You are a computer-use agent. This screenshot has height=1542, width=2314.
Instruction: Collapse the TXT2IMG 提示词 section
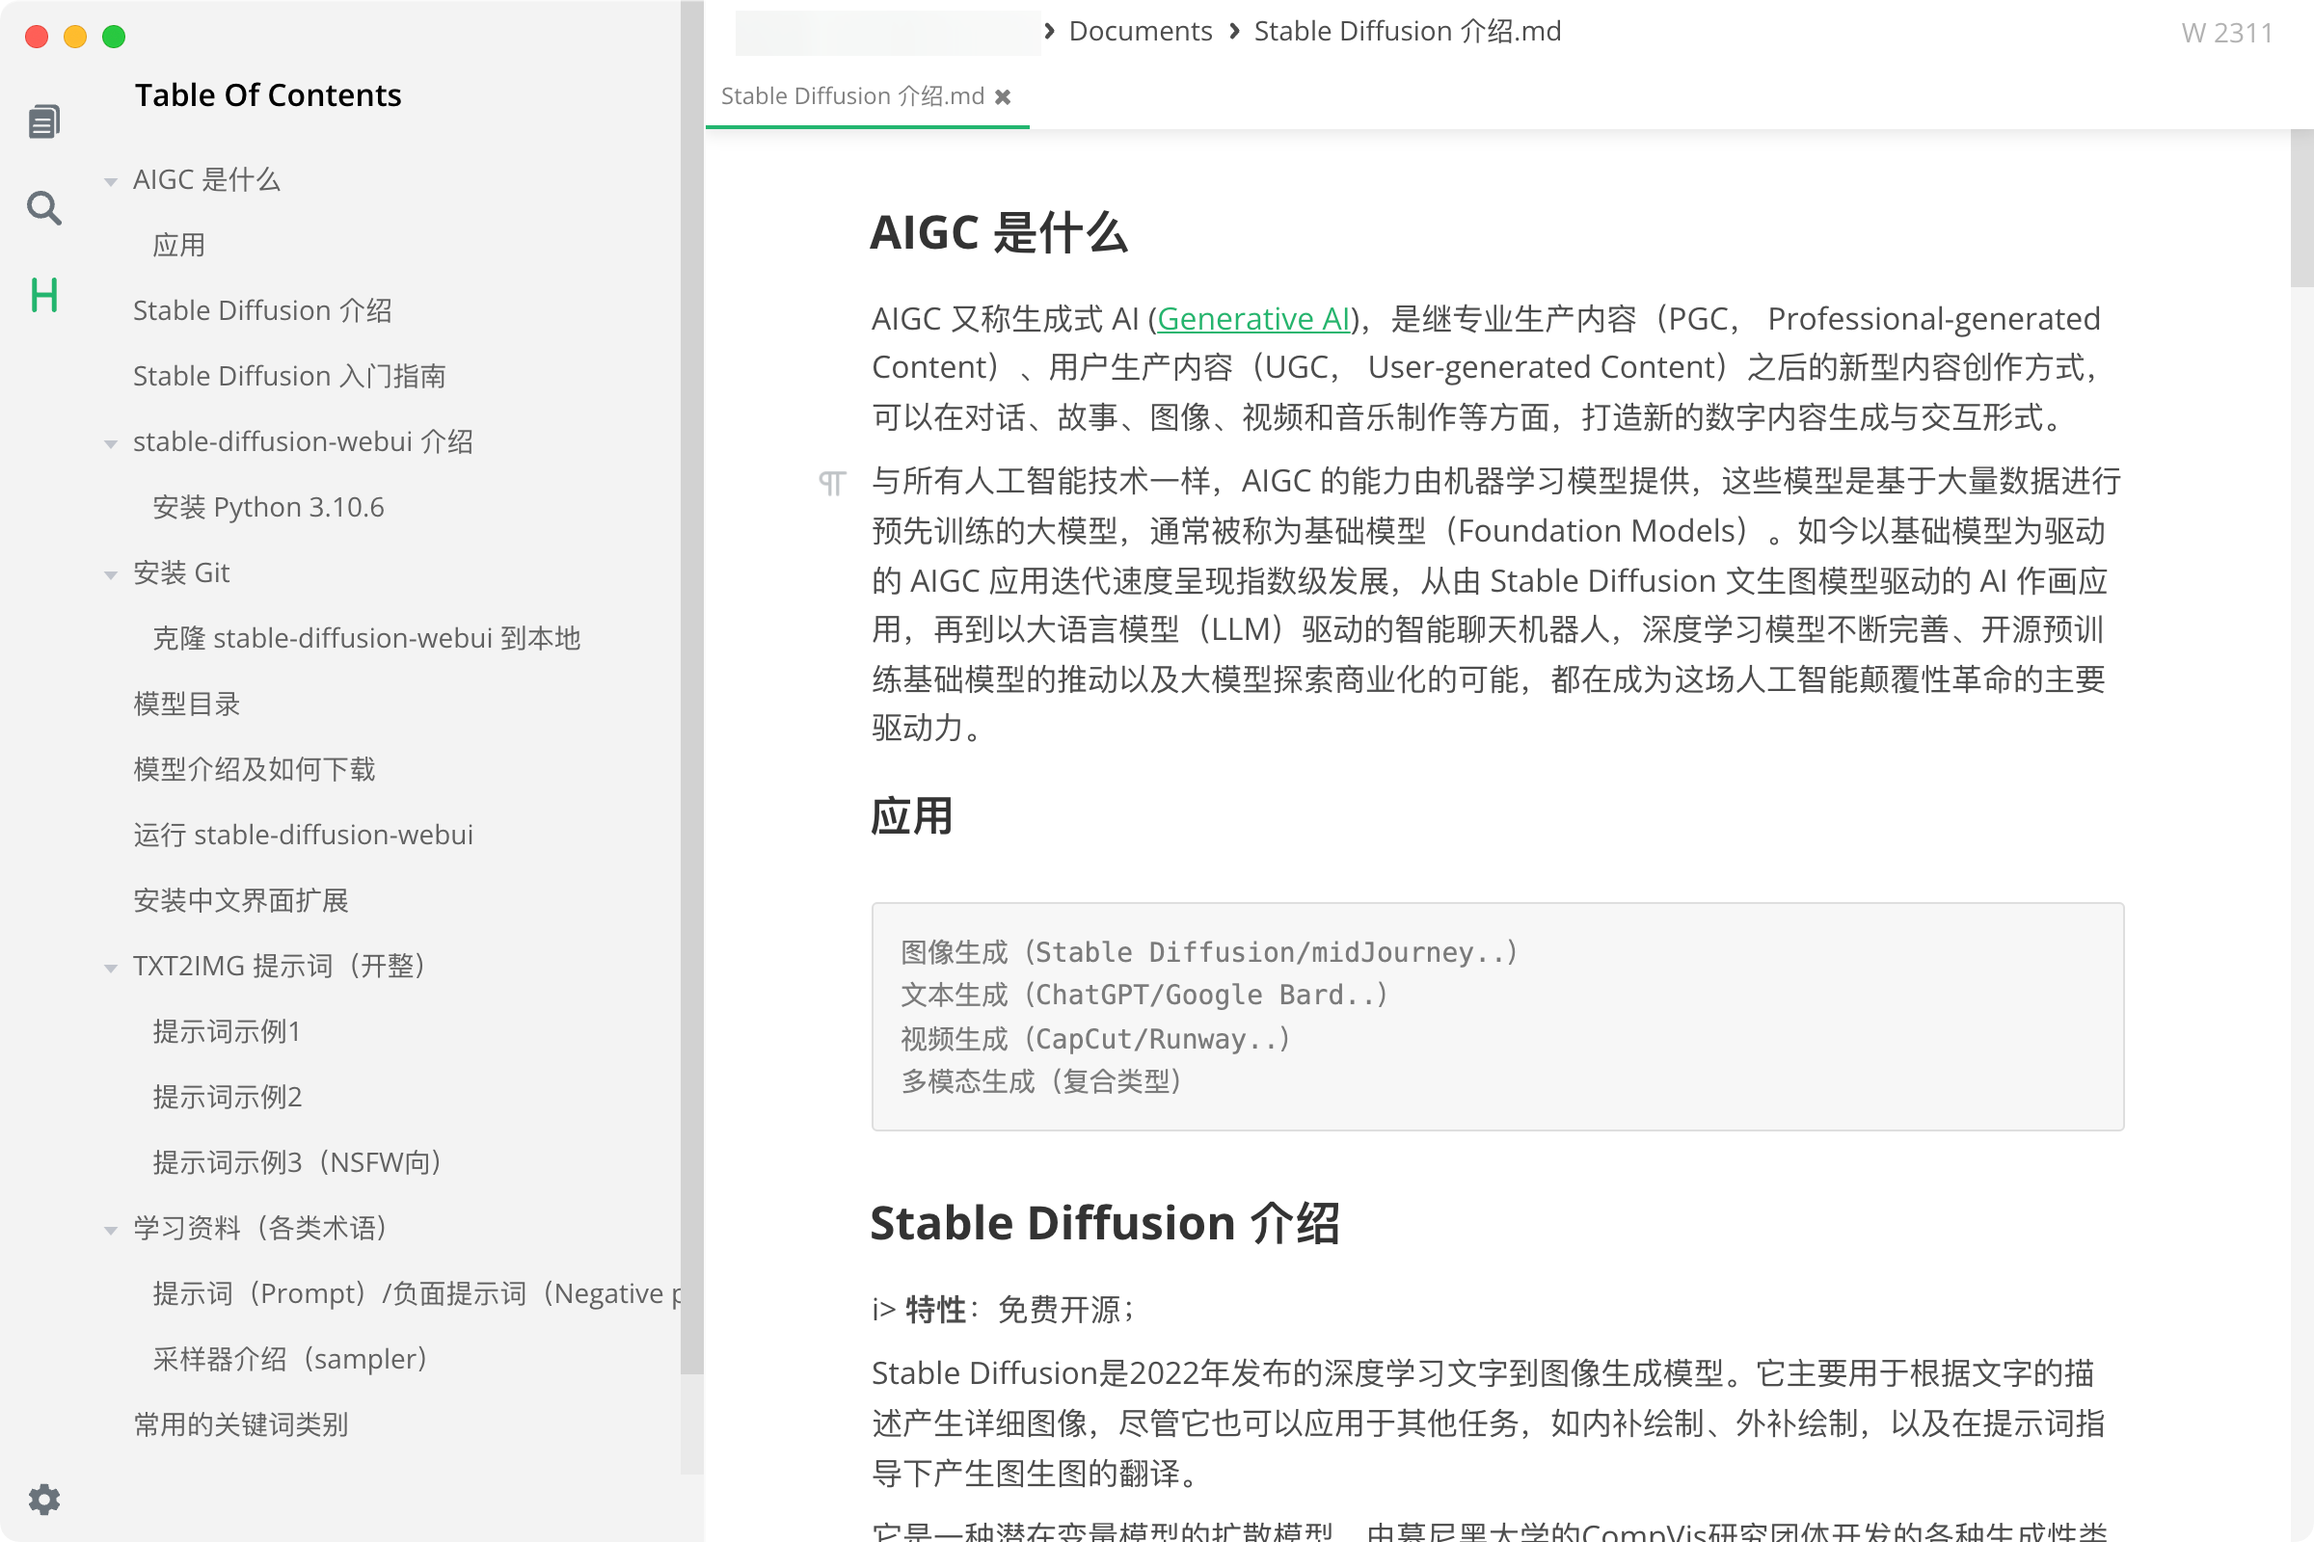tap(111, 968)
